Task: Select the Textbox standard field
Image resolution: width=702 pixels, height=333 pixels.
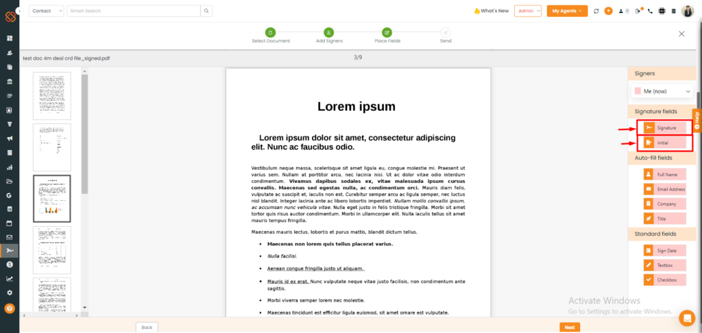Action: coord(664,265)
